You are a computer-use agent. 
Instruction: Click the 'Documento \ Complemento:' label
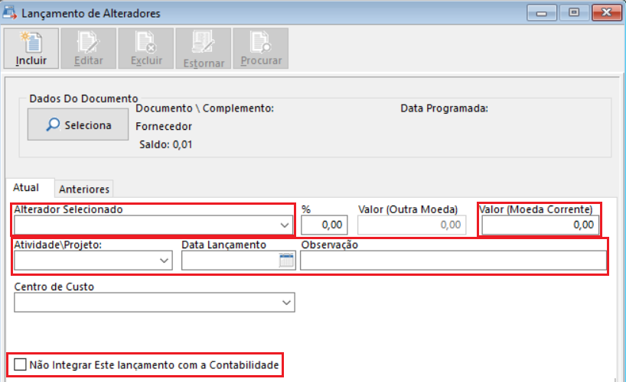click(205, 108)
